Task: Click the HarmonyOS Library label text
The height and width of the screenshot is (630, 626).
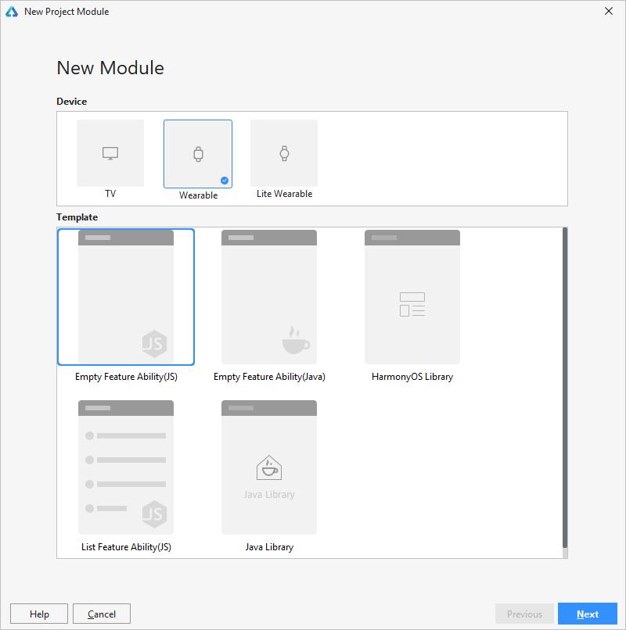Action: pos(412,377)
